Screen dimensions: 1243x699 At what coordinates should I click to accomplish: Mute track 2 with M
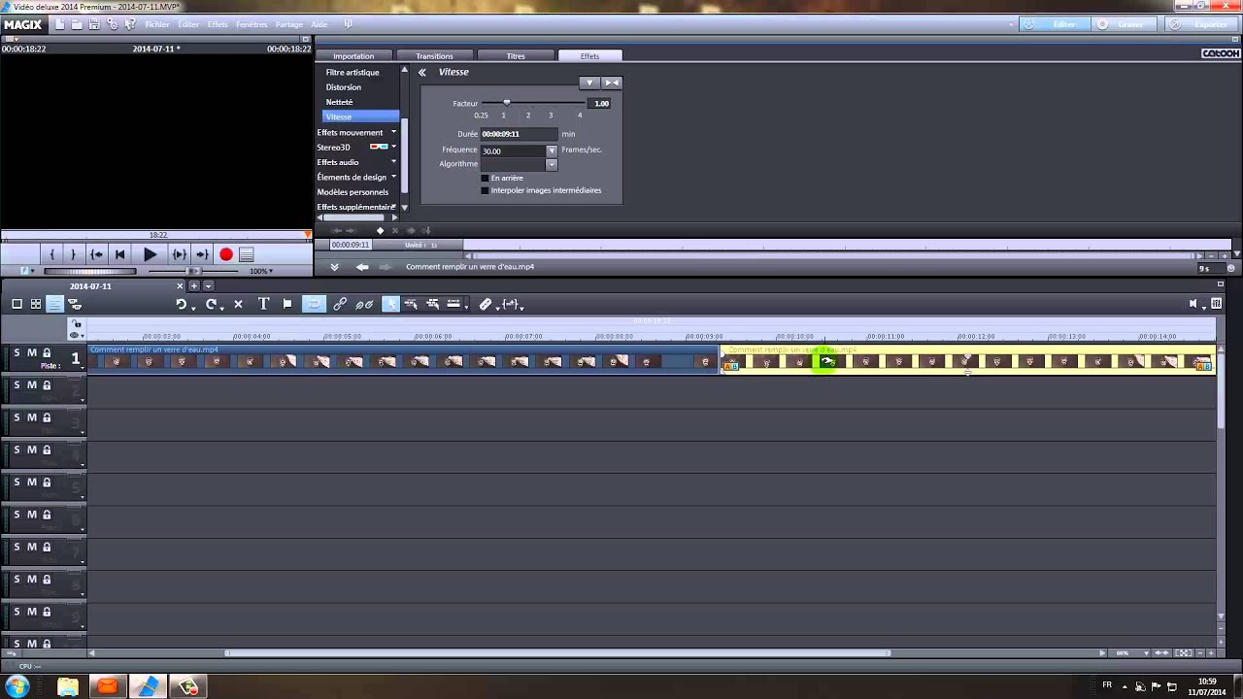31,385
